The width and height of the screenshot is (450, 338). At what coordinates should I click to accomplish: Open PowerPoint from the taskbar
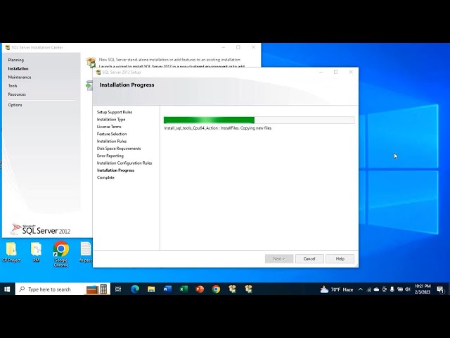[200, 289]
